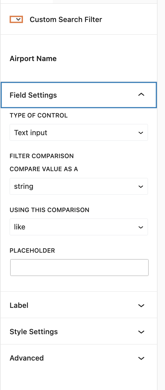
Task: Open the Text input control type dropdown
Action: (x=79, y=132)
